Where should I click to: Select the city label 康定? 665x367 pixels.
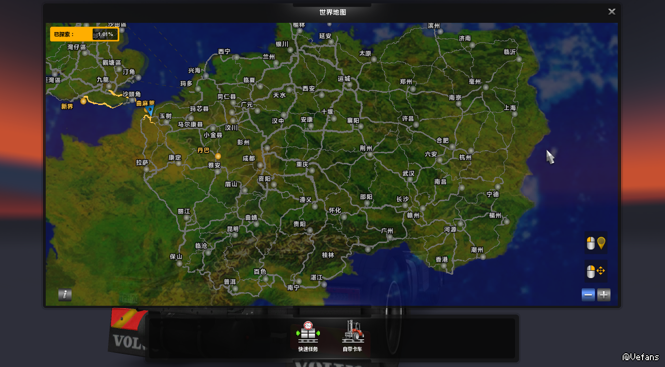[174, 158]
